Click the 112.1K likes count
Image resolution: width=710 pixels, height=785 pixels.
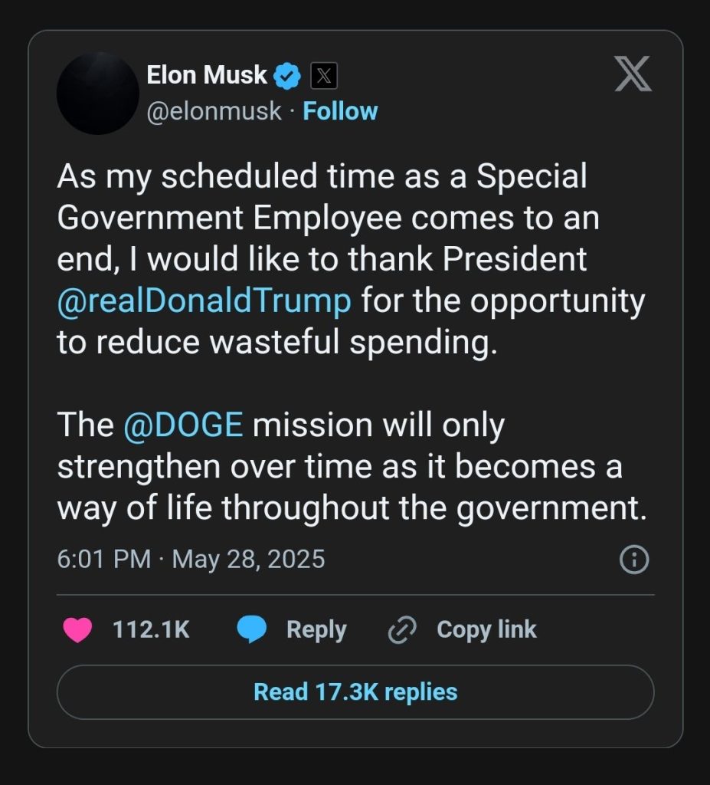(x=151, y=629)
